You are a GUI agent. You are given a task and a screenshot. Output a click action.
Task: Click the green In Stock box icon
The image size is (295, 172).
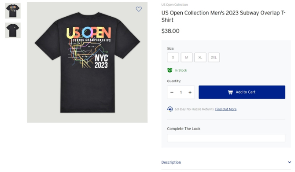pyautogui.click(x=170, y=70)
